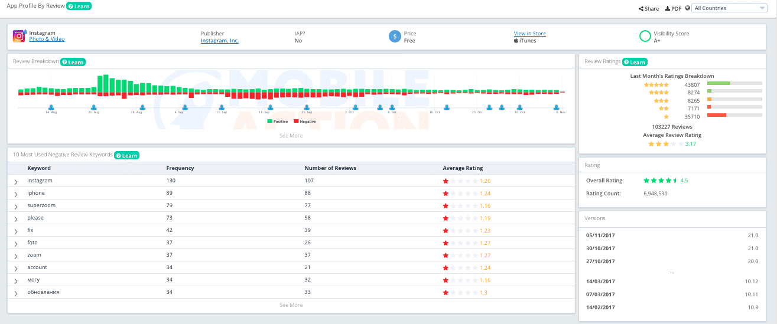Expand the обновления keyword row
The image size is (777, 324).
16,293
